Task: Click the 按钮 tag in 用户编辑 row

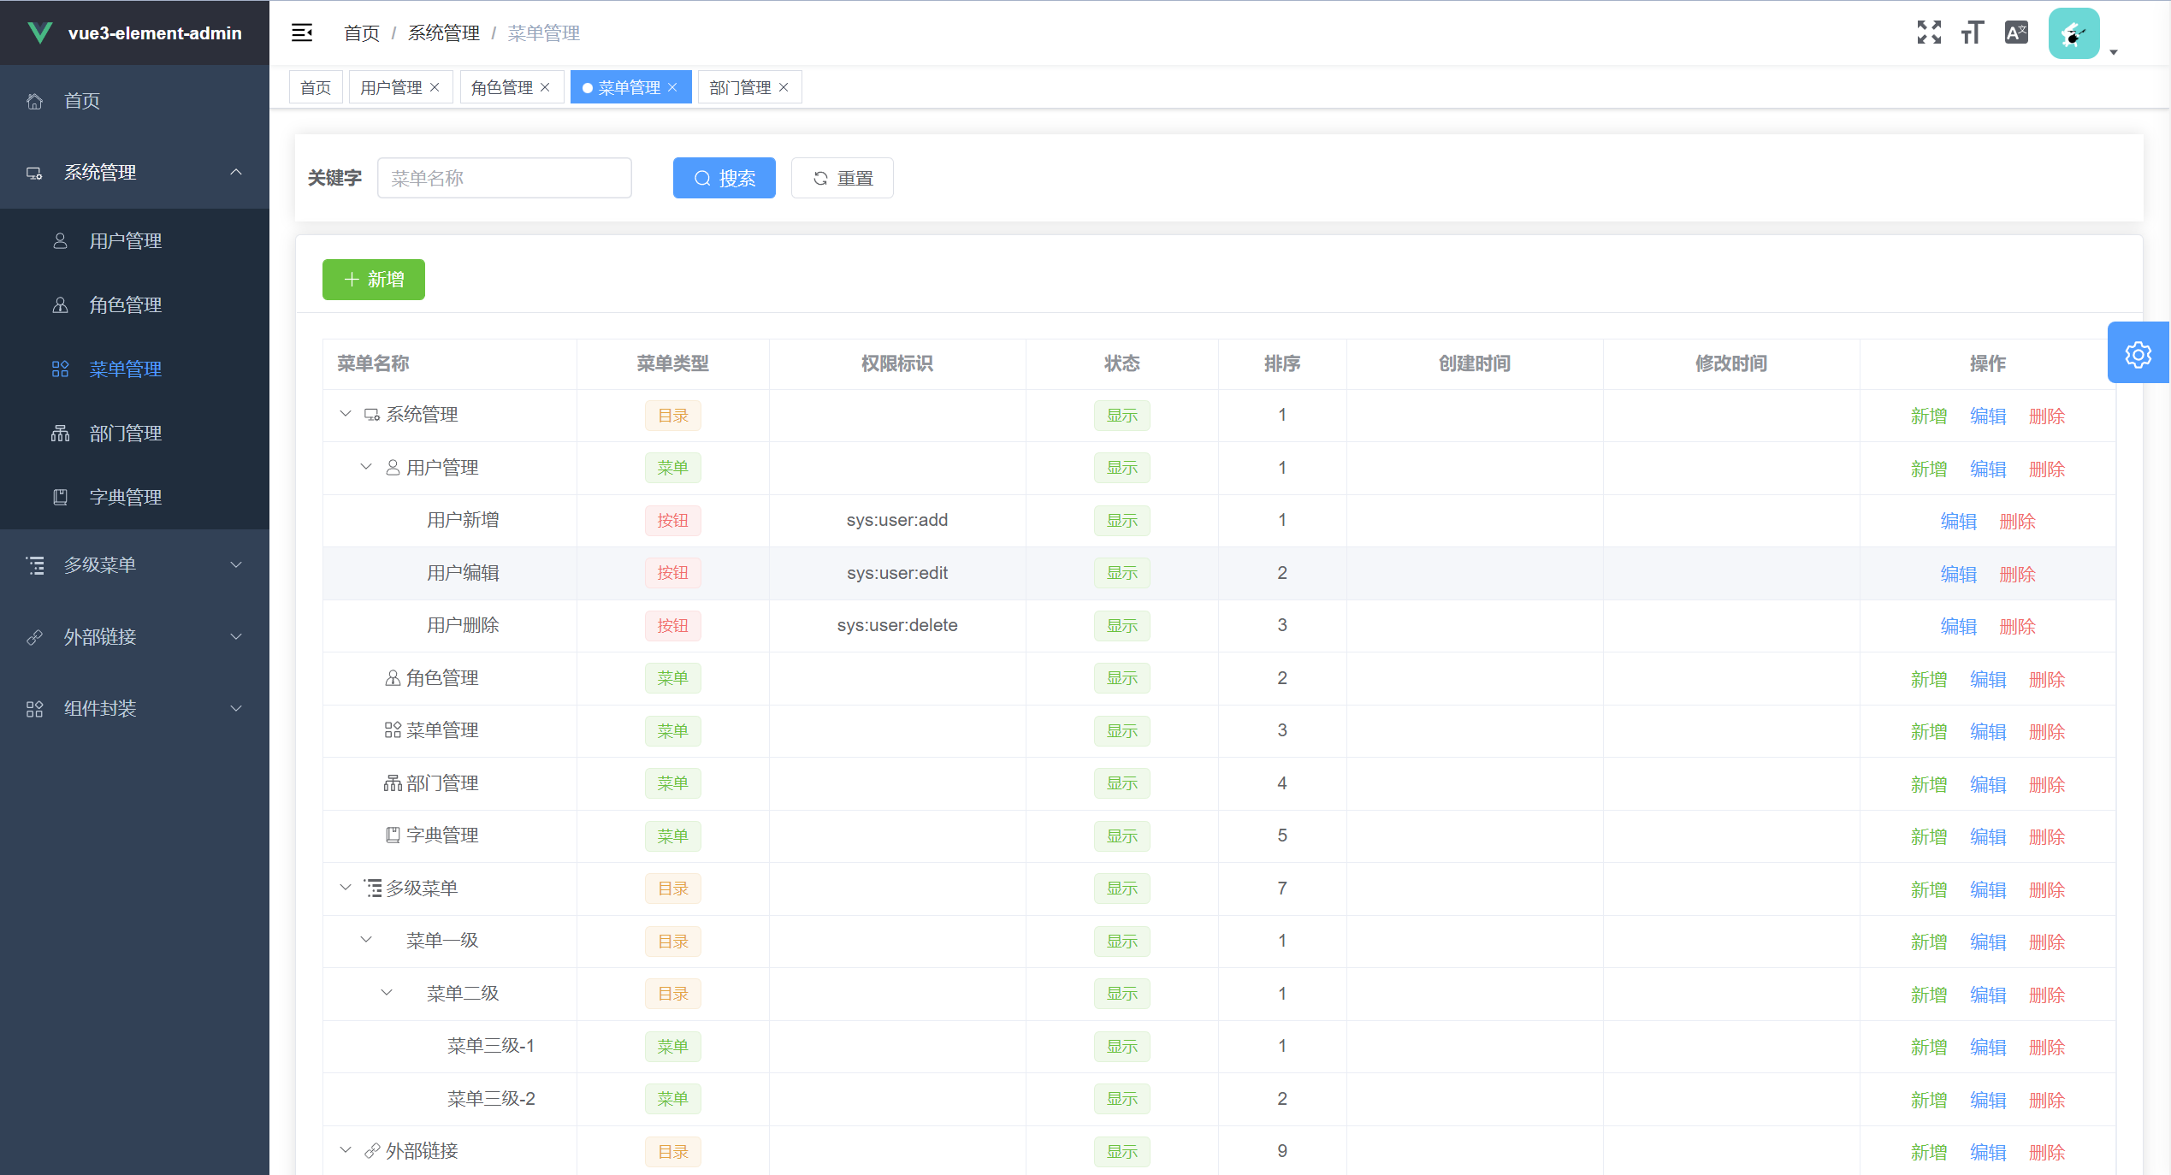Action: (x=673, y=573)
